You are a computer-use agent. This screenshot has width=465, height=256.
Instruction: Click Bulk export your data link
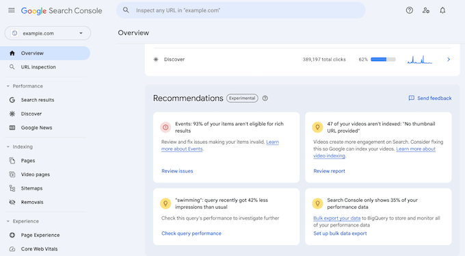pyautogui.click(x=337, y=218)
